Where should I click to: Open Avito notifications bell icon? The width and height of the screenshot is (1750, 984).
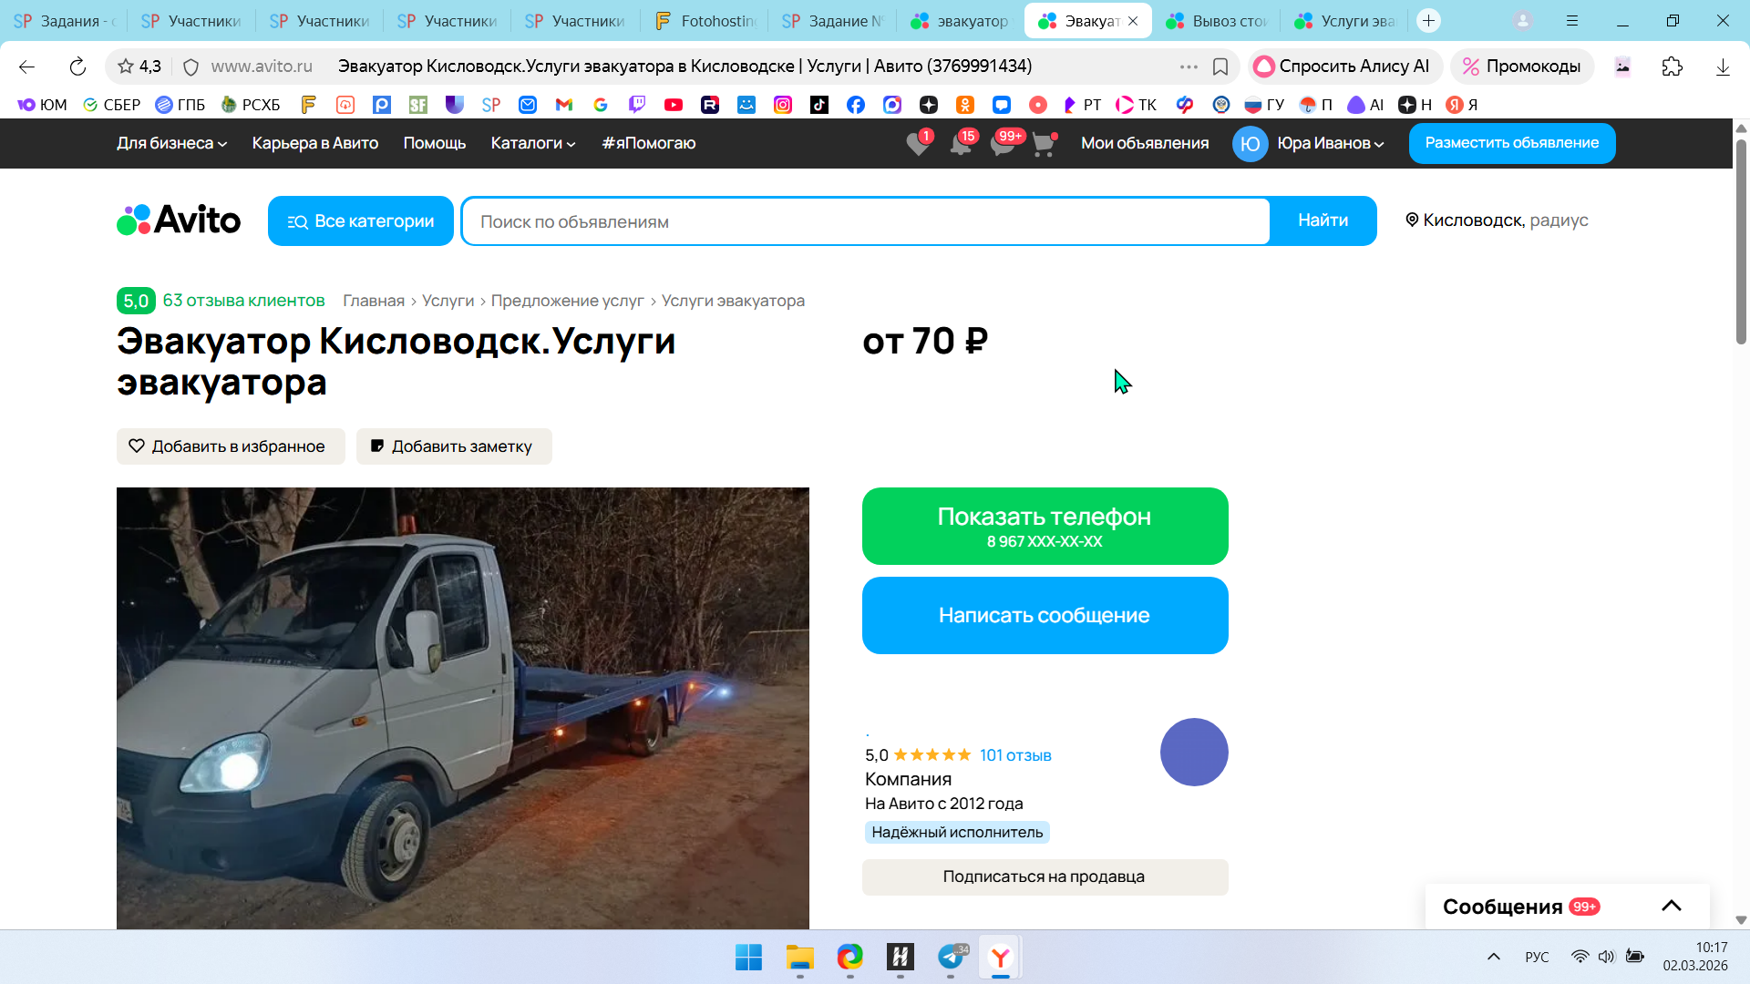tap(960, 144)
